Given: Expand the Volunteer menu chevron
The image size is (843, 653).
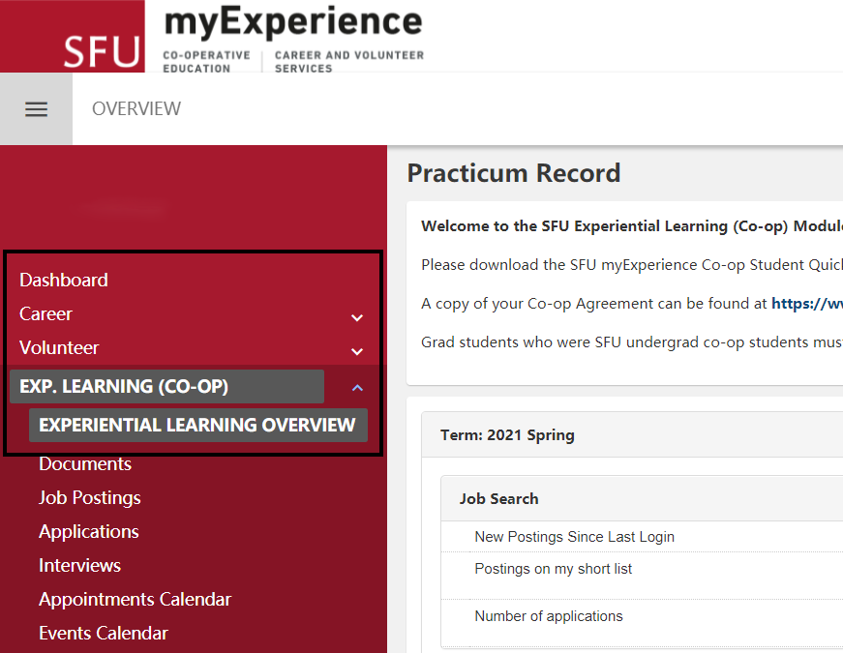Looking at the screenshot, I should pos(357,351).
